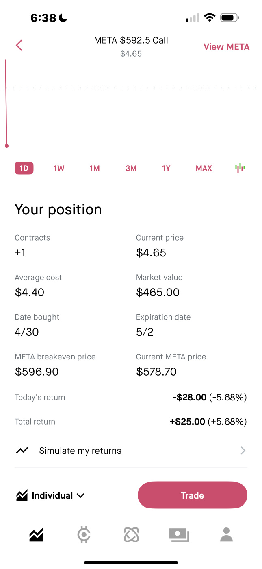262x569 pixels.
Task: Expand the Individual account dropdown
Action: coord(50,495)
